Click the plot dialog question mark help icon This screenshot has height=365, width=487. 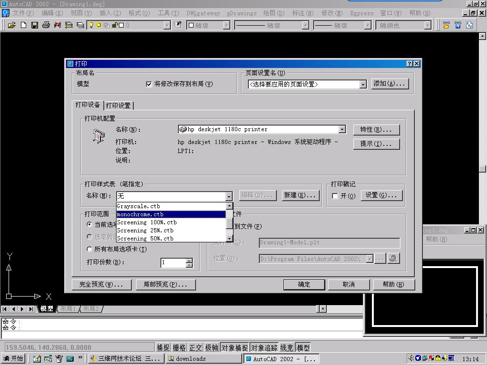(409, 64)
